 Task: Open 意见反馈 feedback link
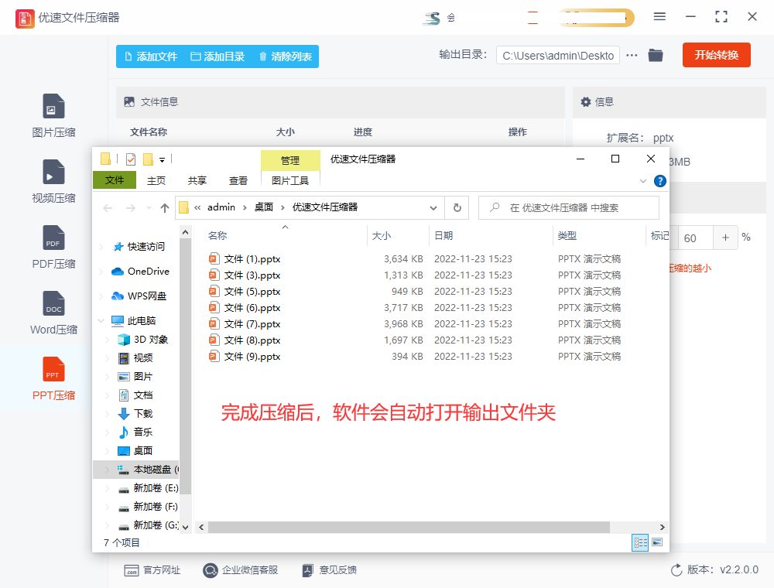point(329,570)
